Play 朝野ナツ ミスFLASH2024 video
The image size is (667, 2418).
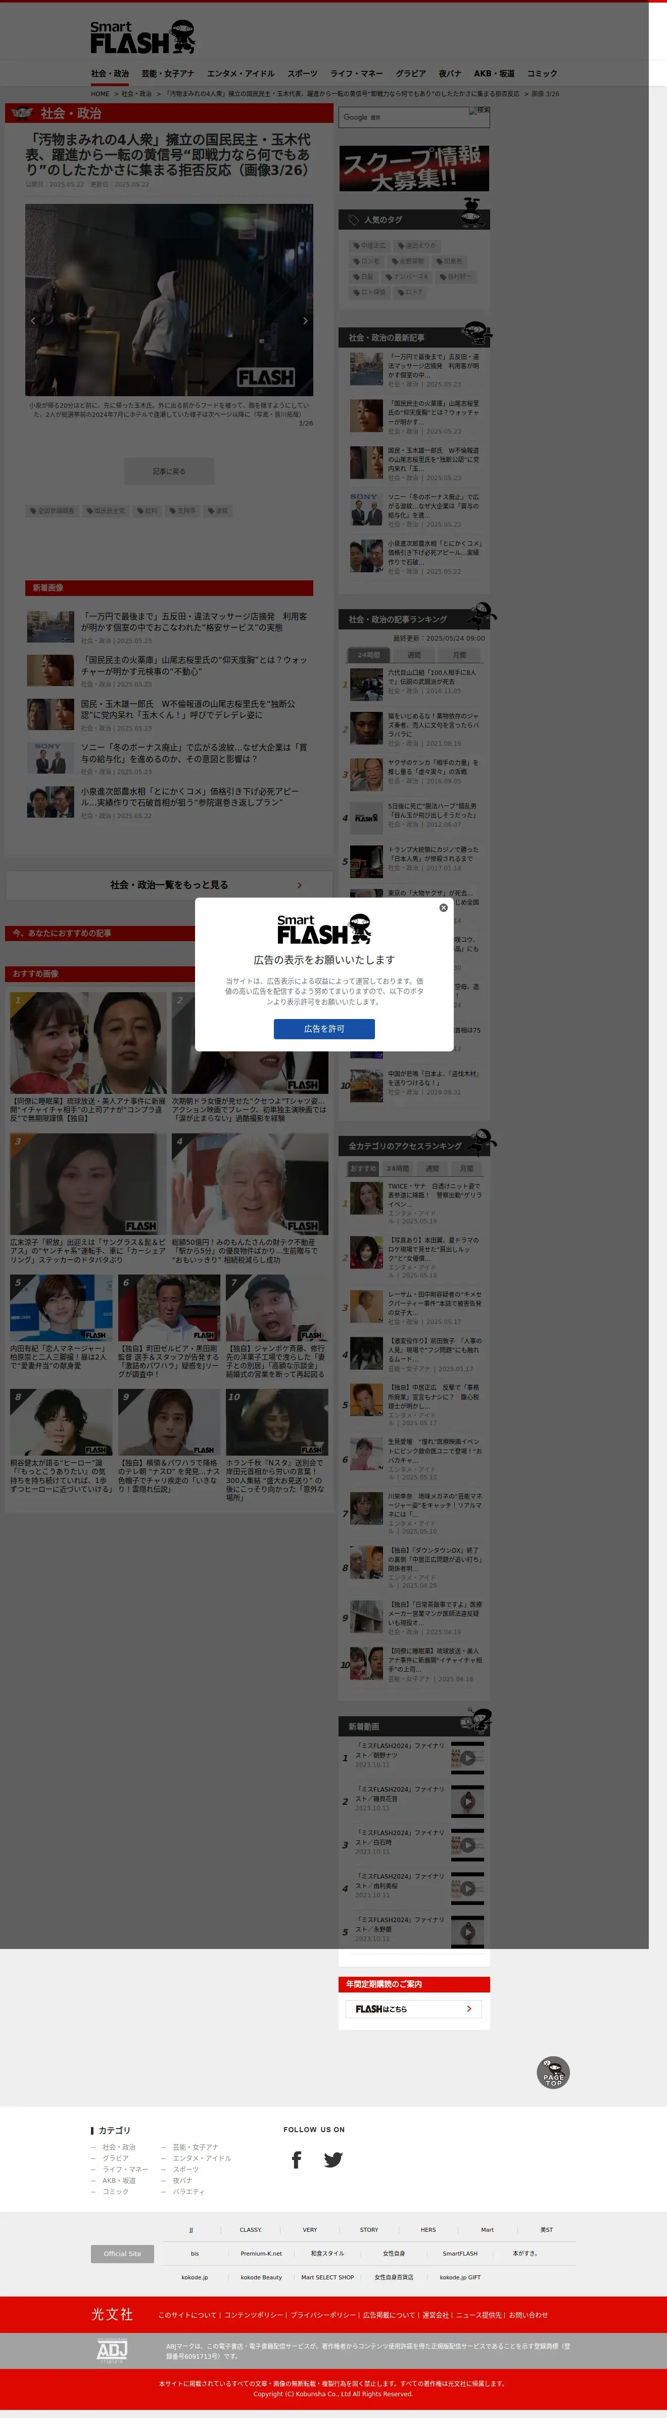coord(467,1758)
